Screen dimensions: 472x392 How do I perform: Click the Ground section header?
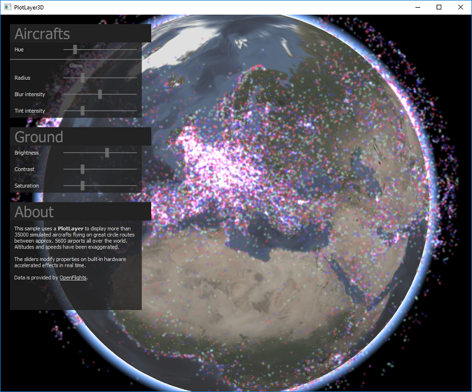coord(39,137)
